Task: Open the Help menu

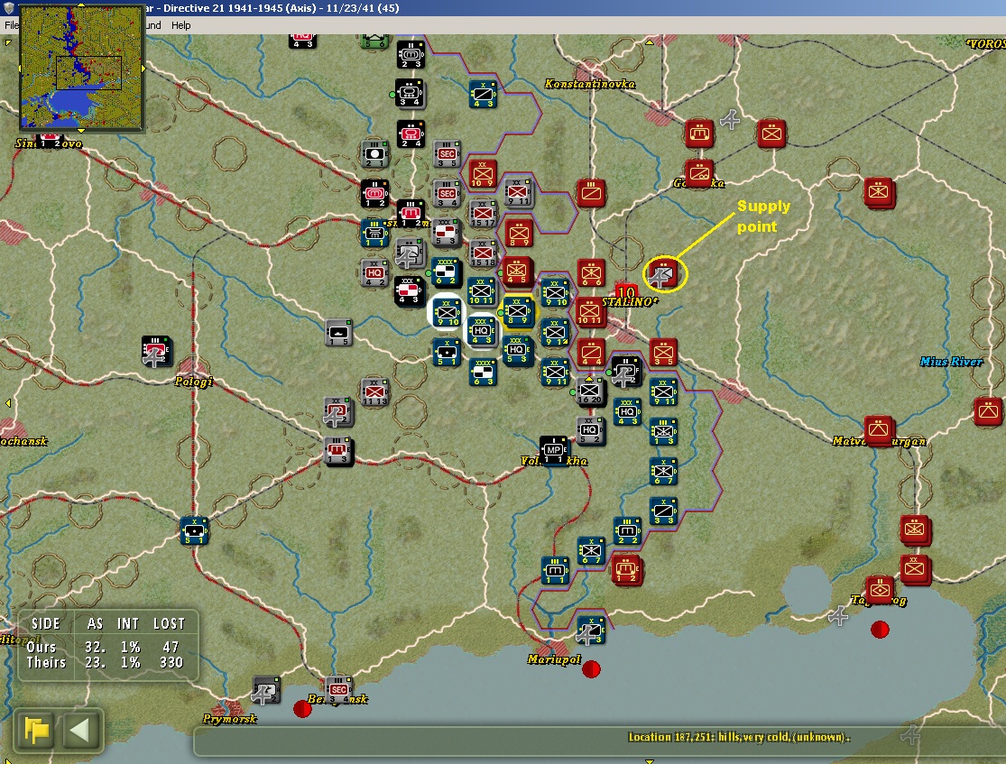Action: click(x=181, y=25)
